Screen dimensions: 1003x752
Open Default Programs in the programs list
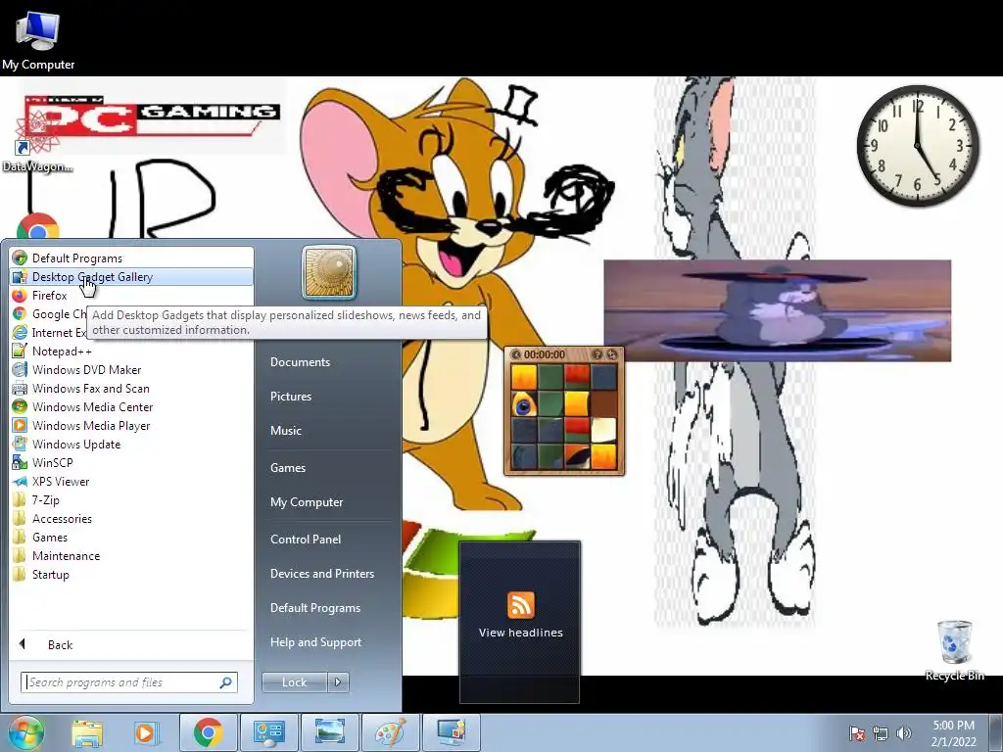131,258
